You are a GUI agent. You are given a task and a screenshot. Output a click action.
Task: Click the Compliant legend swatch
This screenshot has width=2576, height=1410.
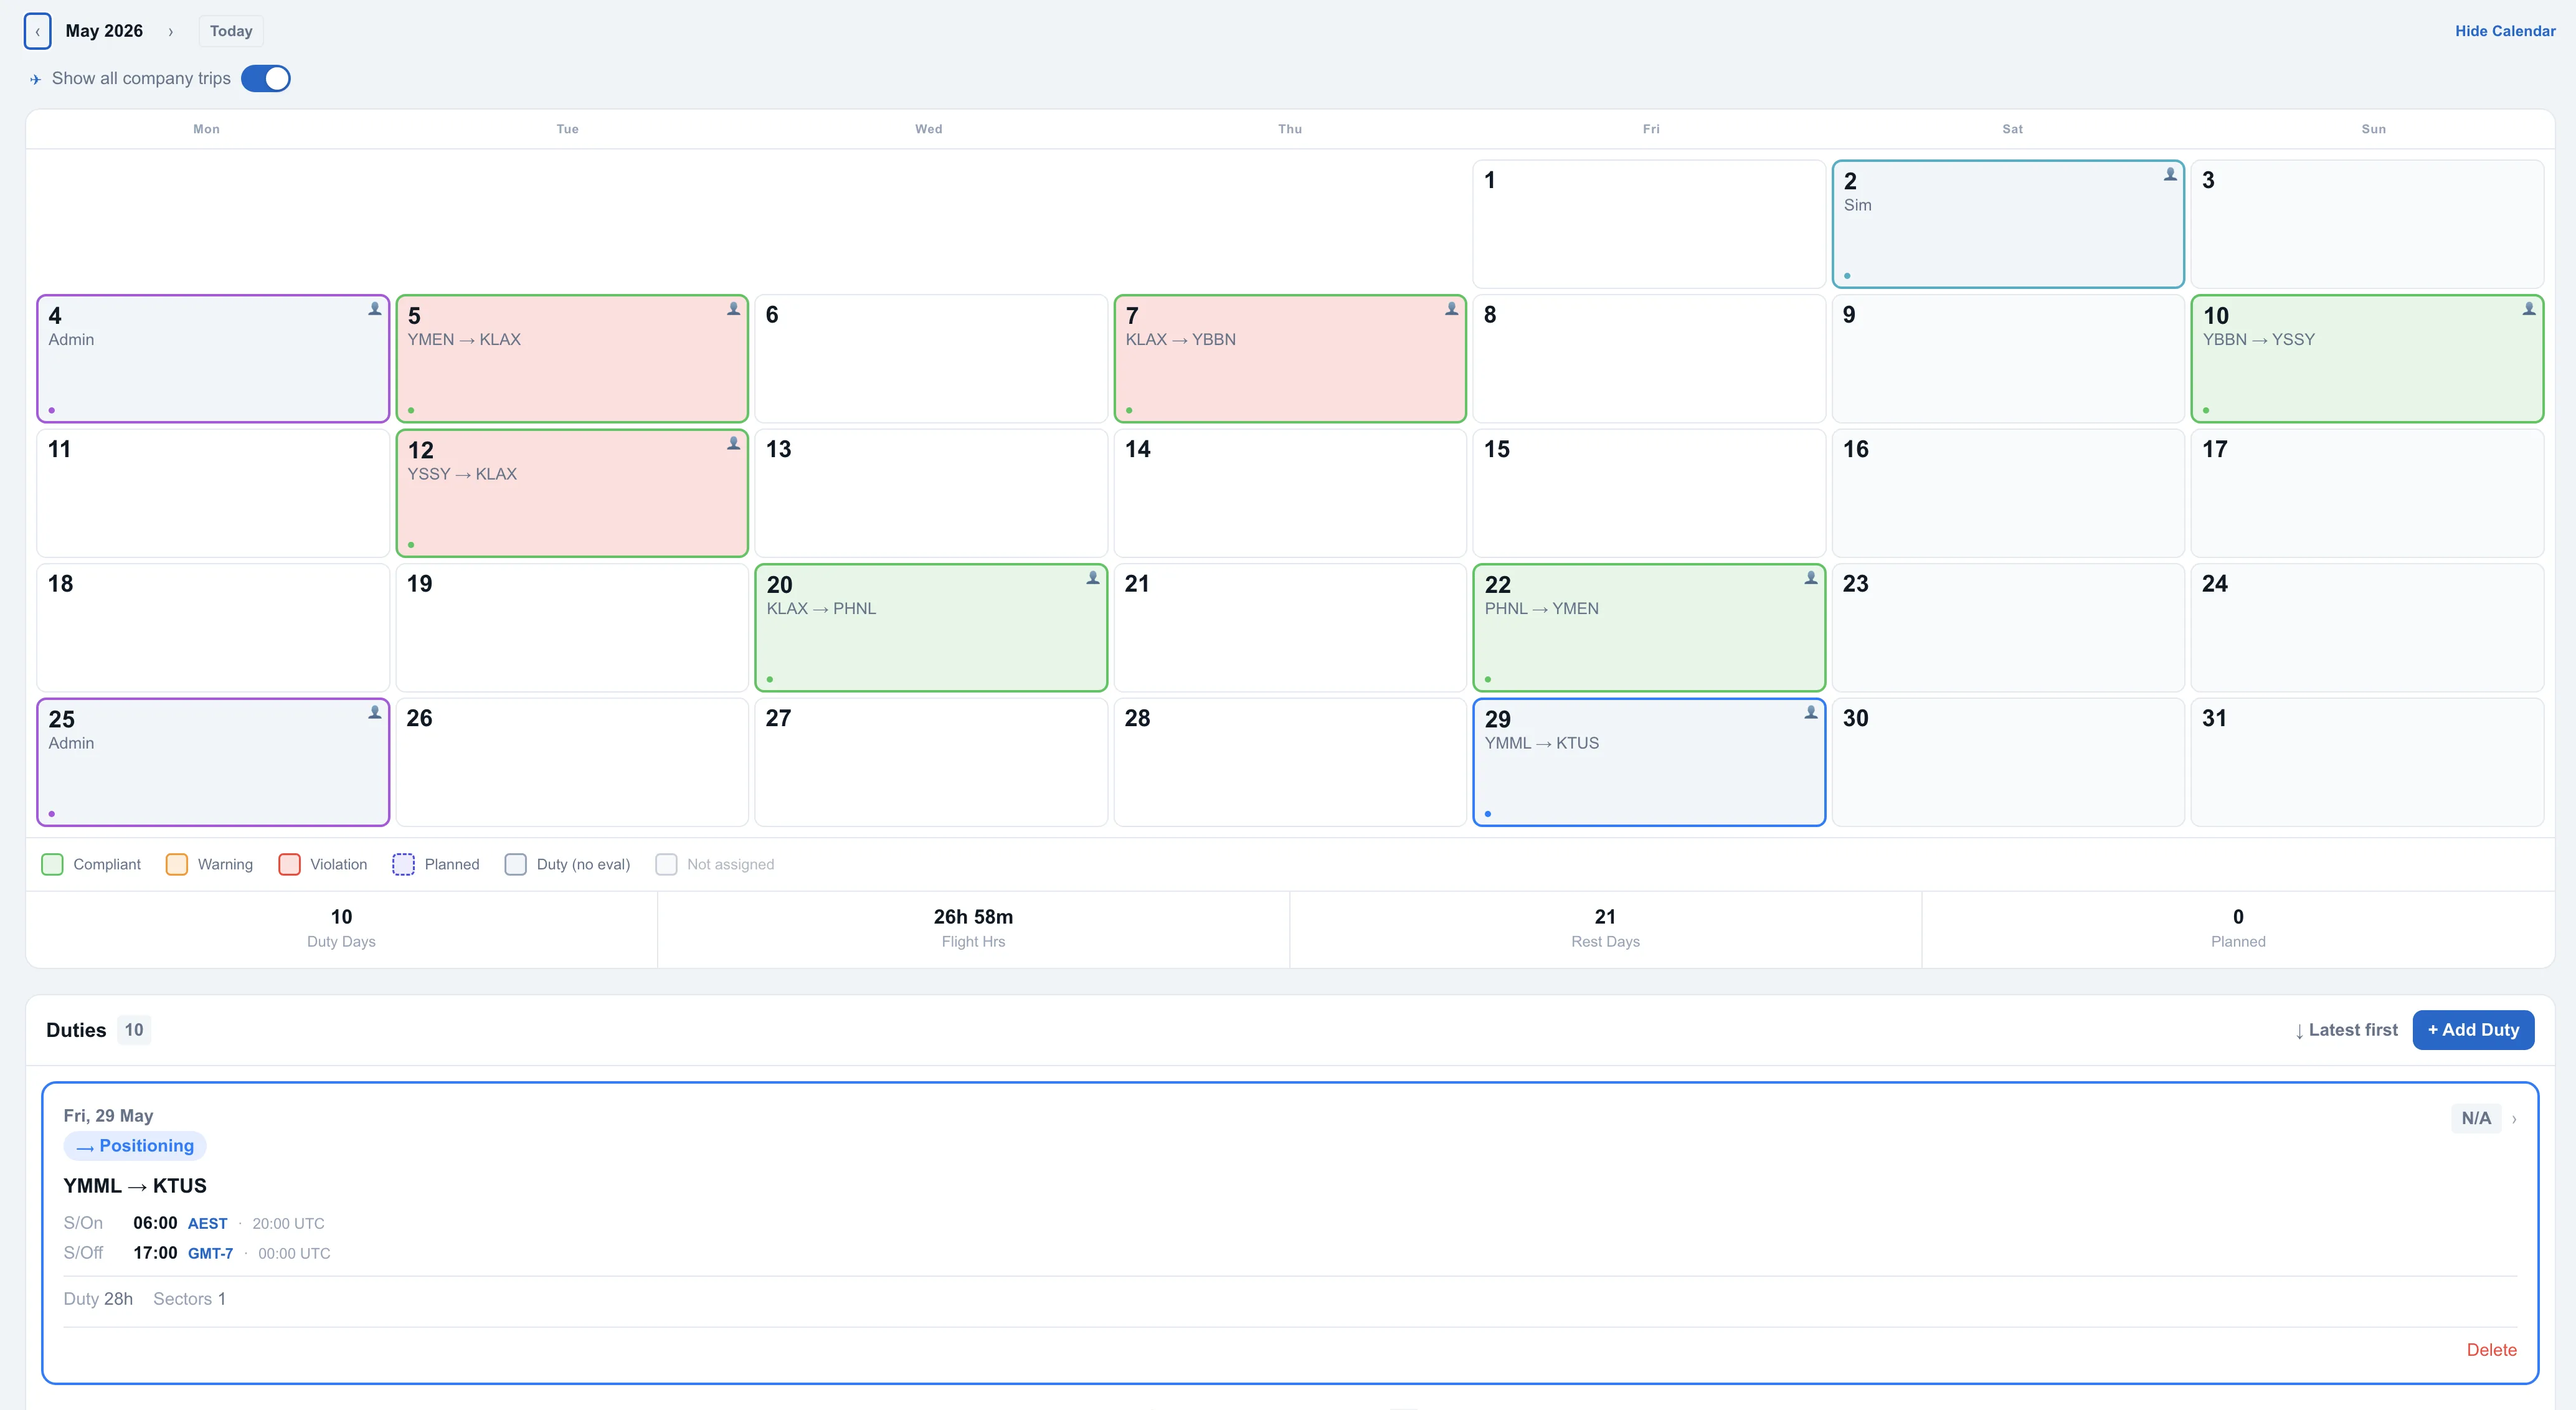tap(52, 864)
